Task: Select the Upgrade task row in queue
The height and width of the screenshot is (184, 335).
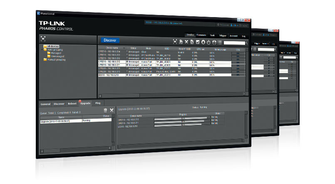Action: (76, 121)
